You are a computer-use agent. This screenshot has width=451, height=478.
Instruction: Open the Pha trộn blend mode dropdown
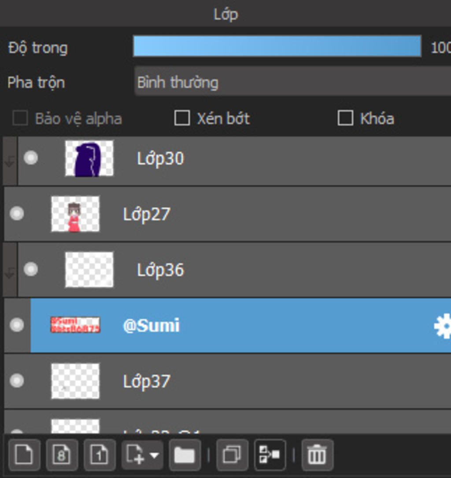coord(292,82)
